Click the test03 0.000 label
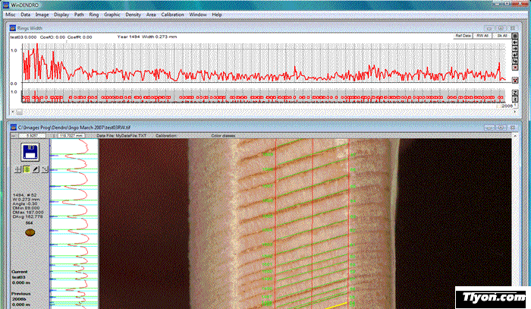Viewport: 531px width, 309px height. tap(24, 37)
